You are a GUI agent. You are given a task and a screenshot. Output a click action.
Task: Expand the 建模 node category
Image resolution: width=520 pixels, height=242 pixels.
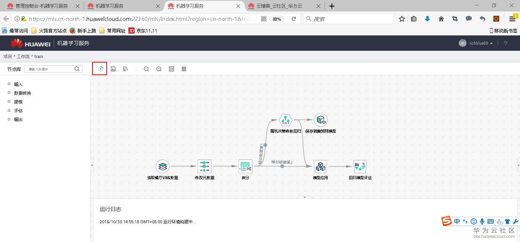point(18,102)
